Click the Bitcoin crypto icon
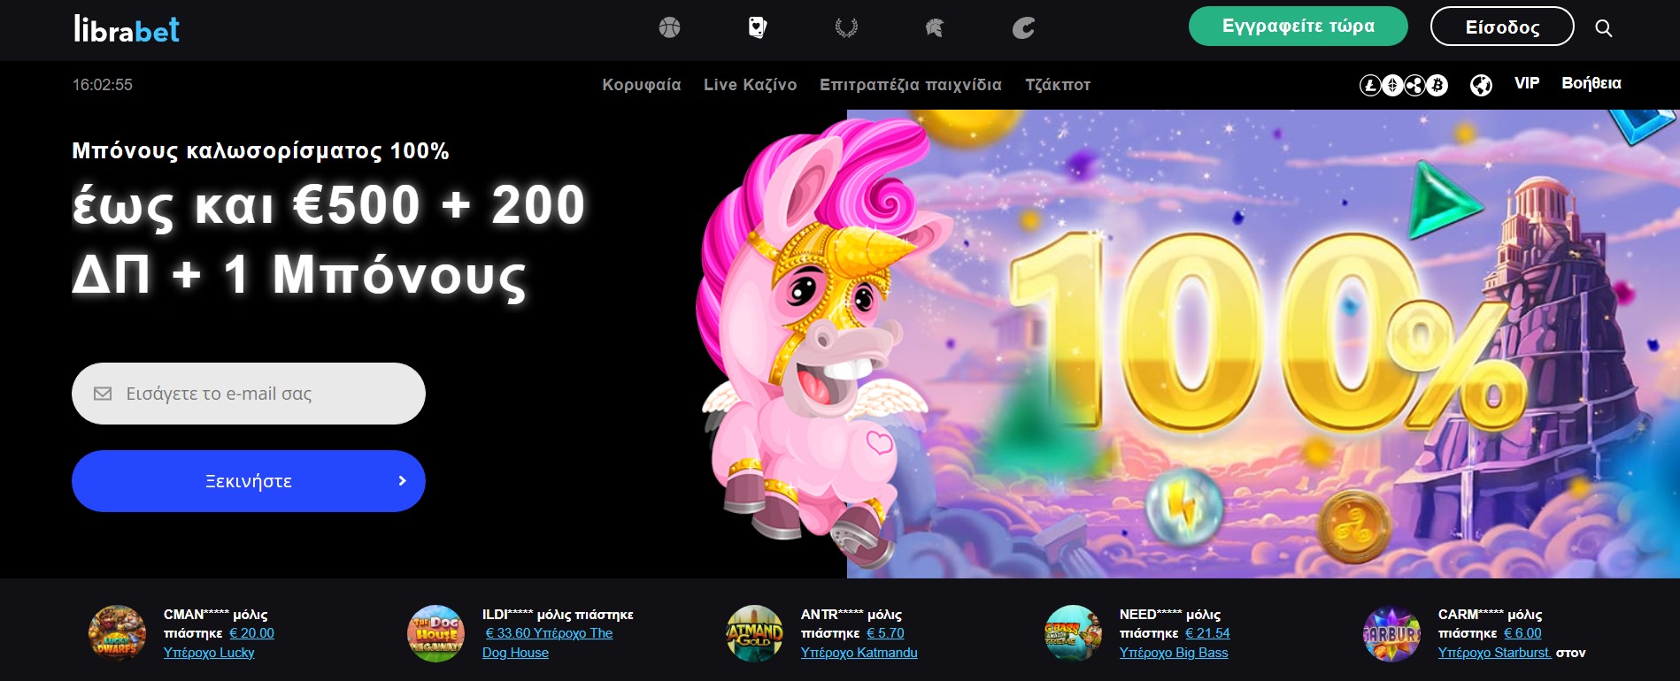The image size is (1680, 681). pyautogui.click(x=1437, y=85)
